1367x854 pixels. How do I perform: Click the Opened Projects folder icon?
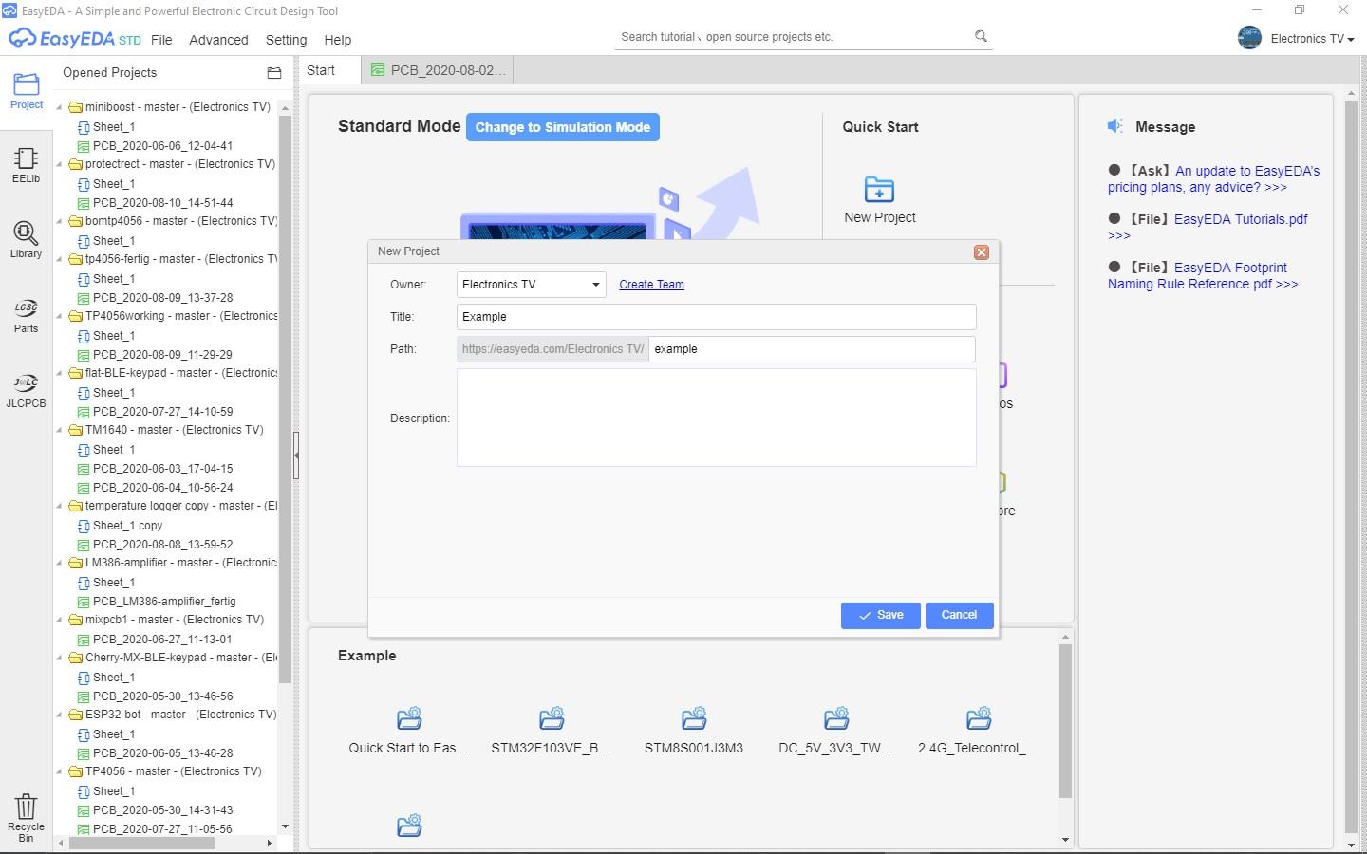click(x=274, y=73)
